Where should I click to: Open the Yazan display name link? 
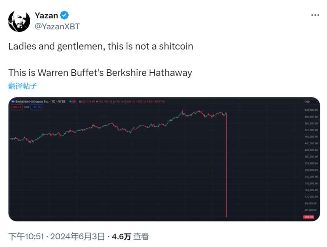pos(46,16)
